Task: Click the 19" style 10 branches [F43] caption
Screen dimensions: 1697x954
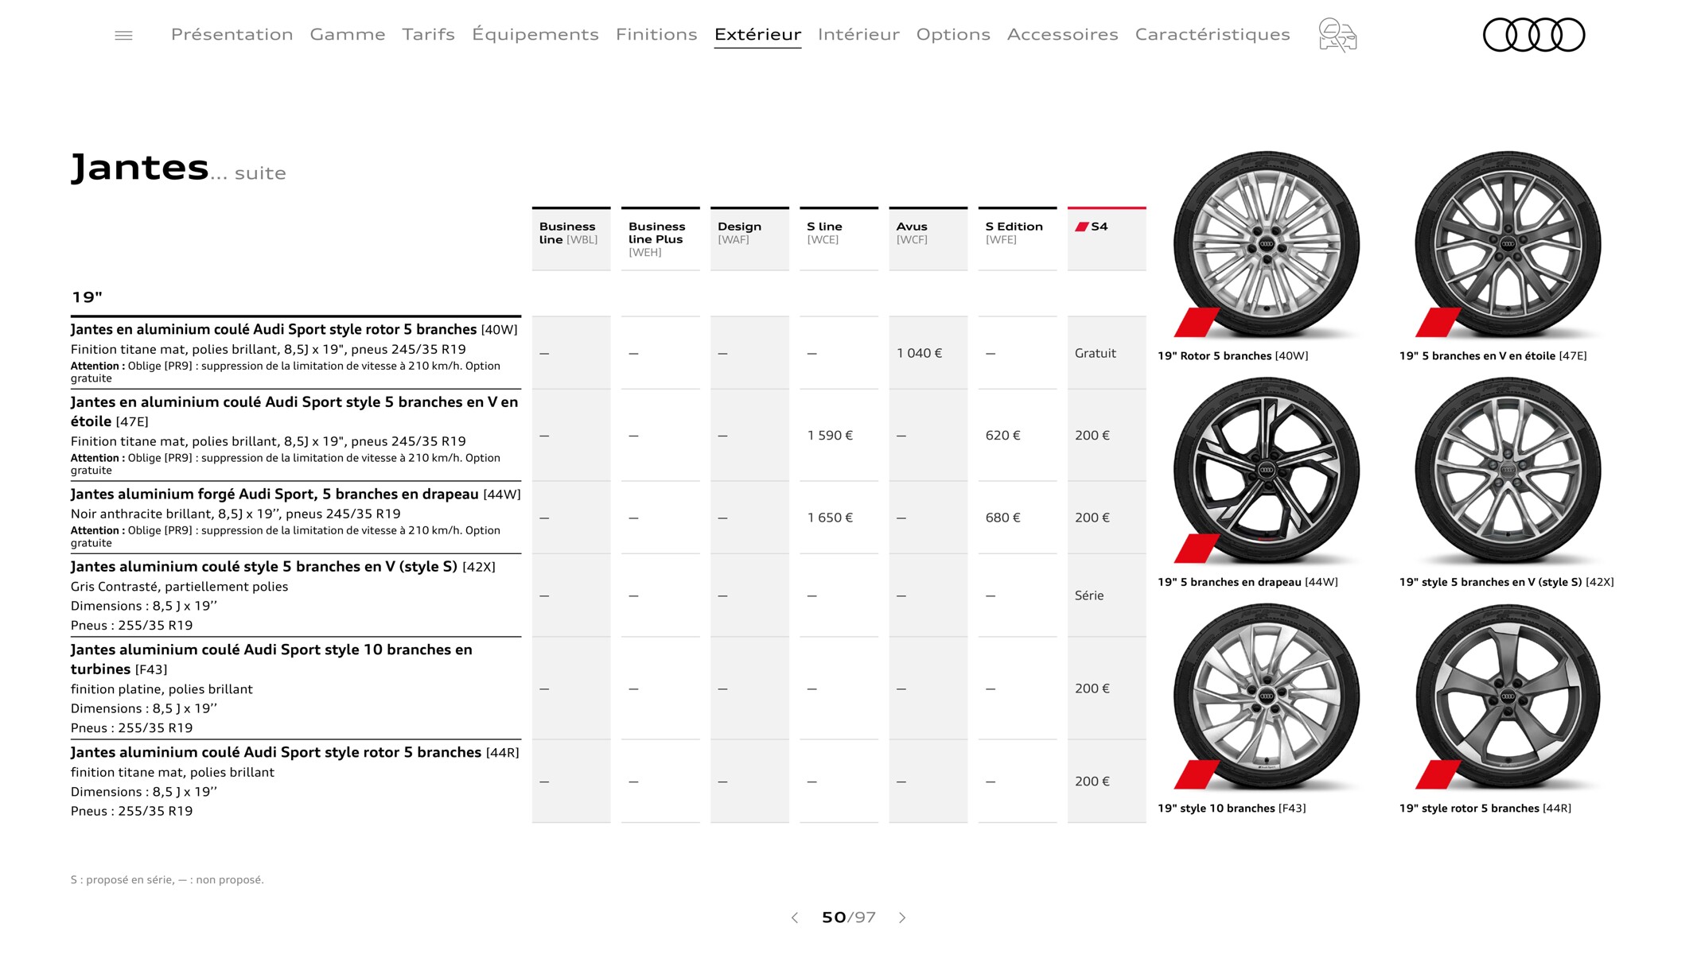Action: (1232, 808)
